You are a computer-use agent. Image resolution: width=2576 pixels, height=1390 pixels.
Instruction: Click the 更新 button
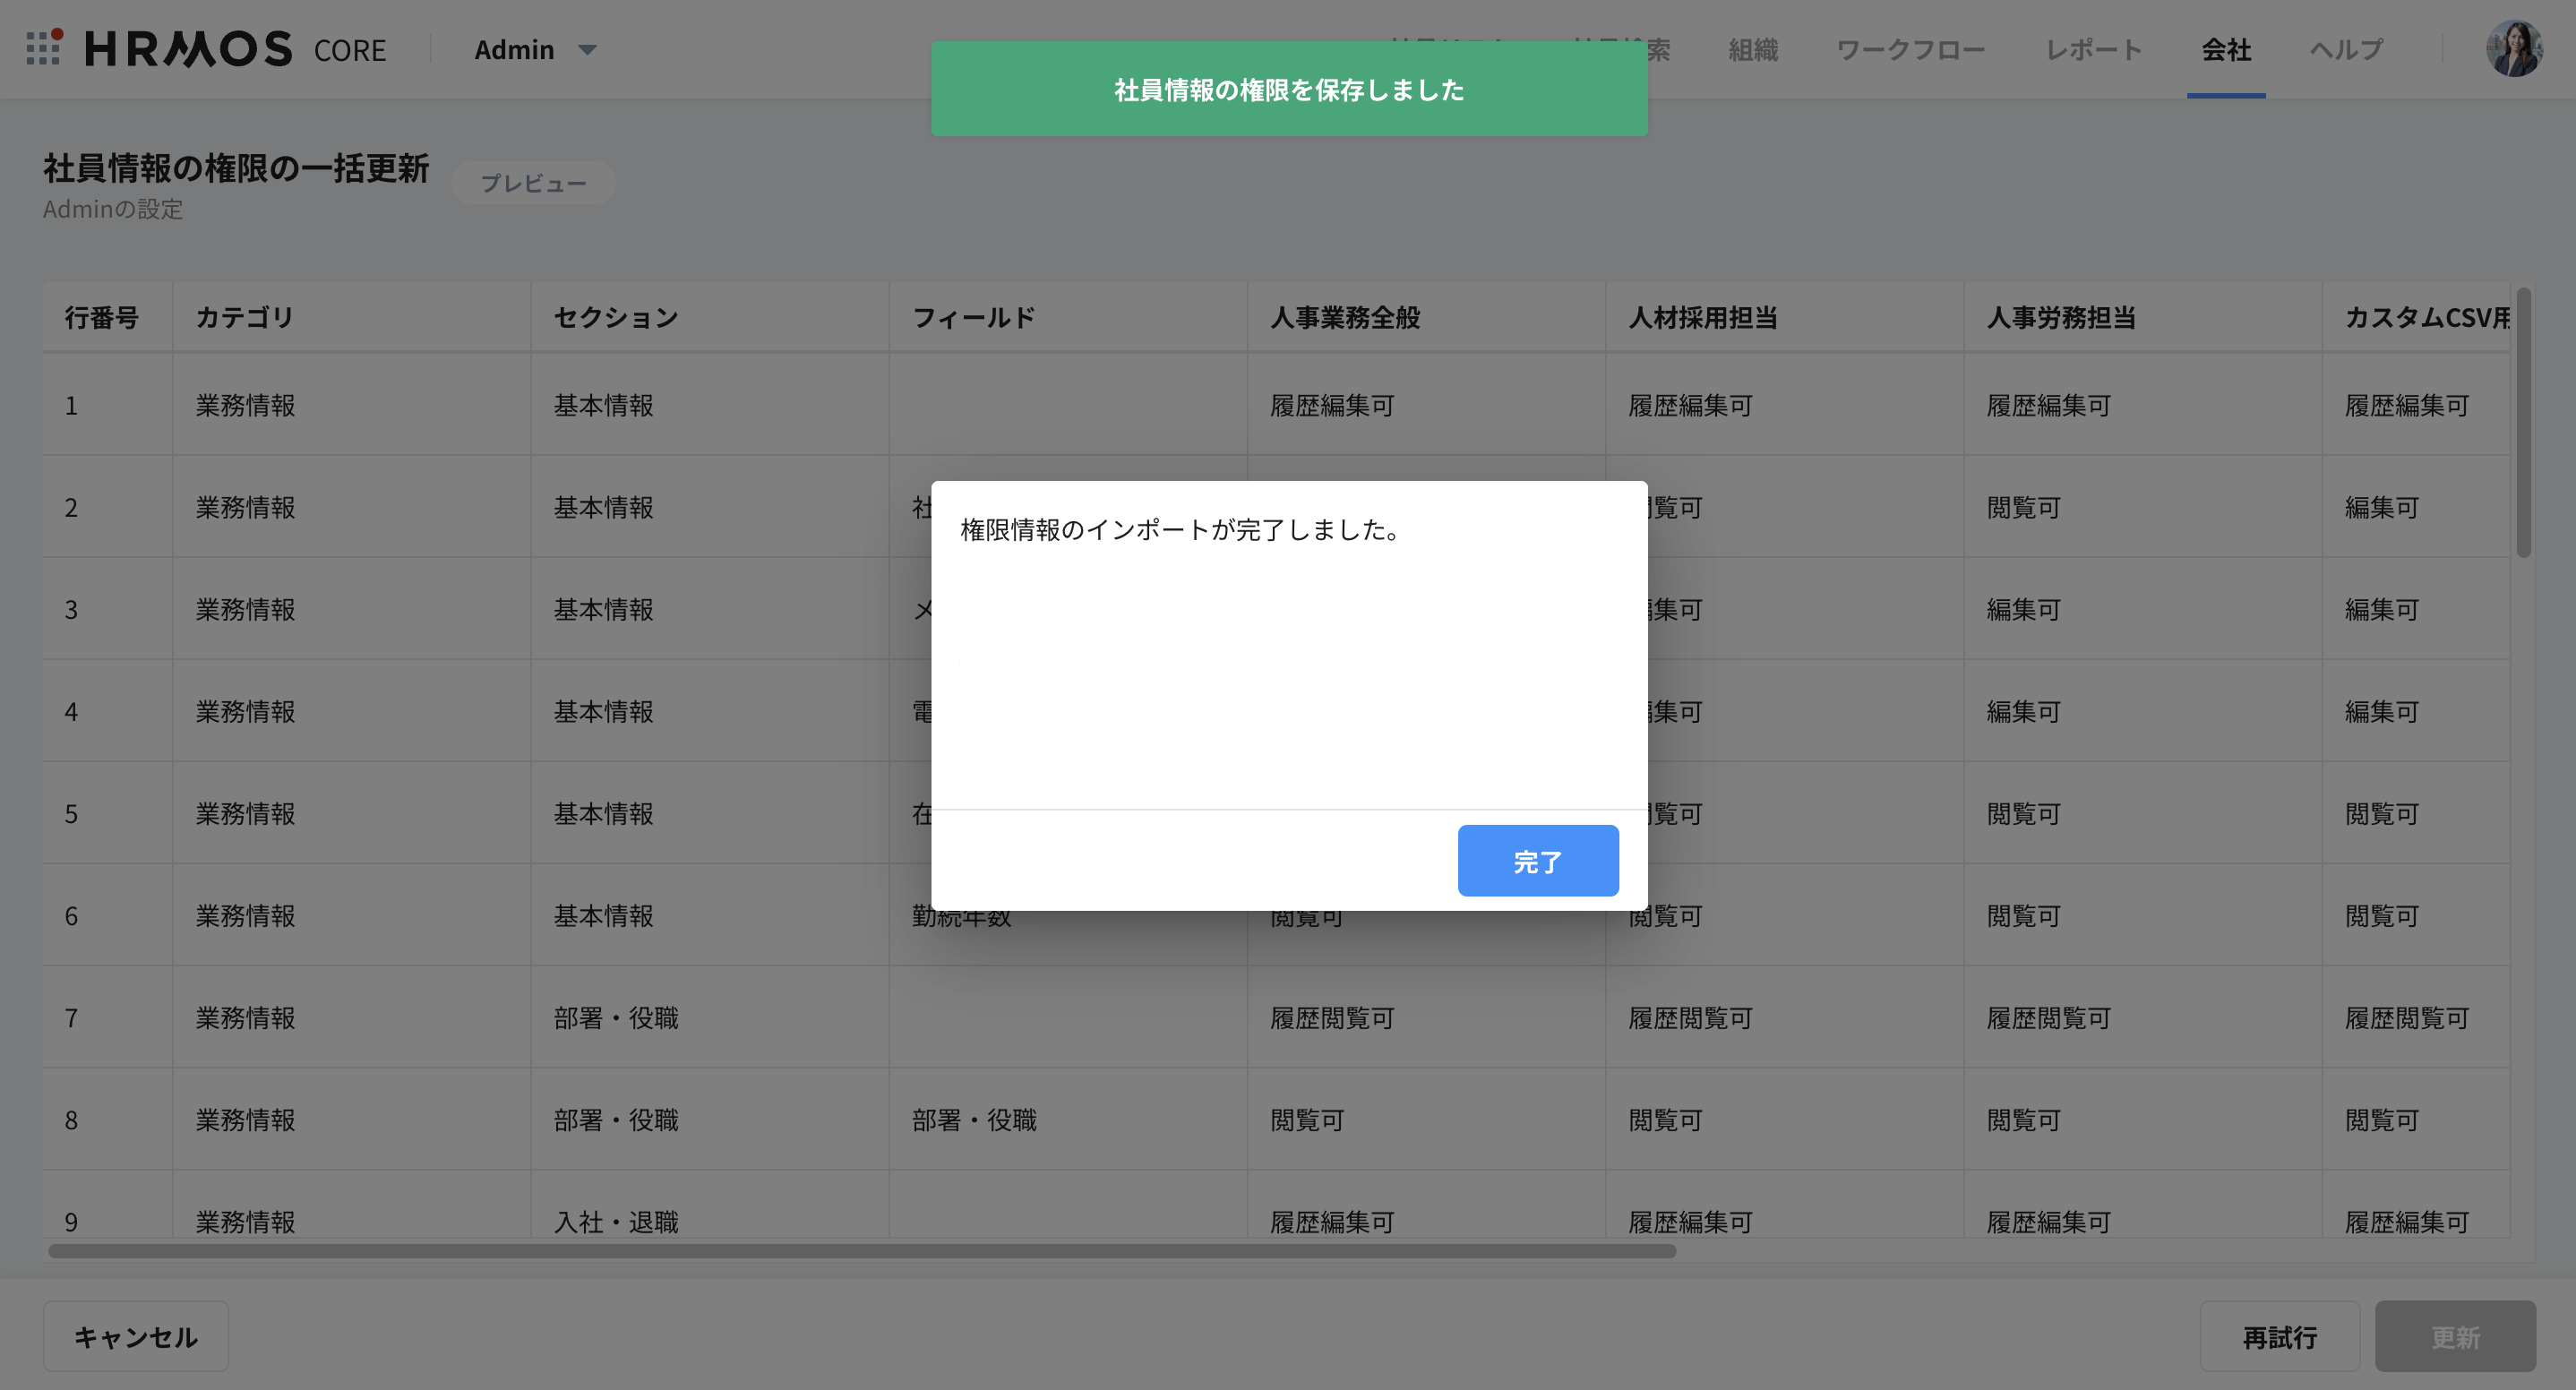coord(2456,1336)
